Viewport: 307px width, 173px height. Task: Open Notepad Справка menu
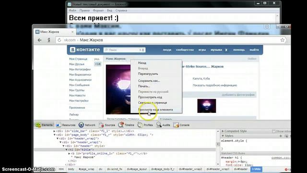pos(121,11)
